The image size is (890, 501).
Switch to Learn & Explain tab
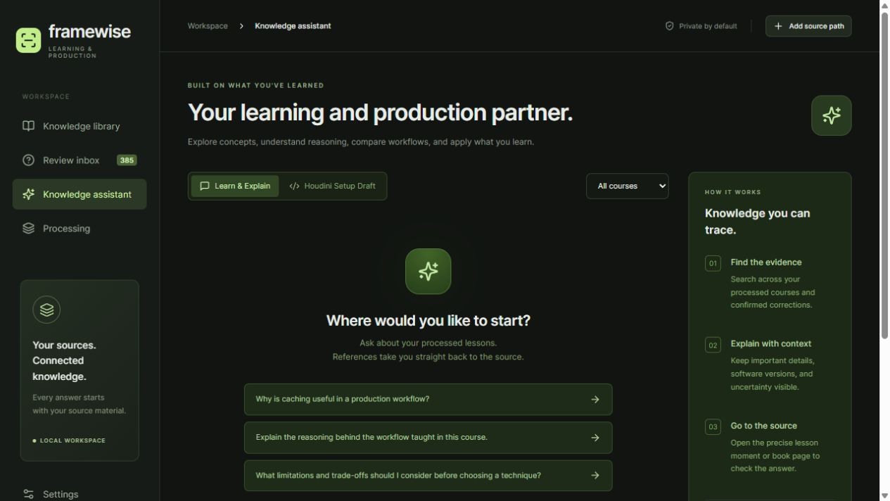tap(235, 186)
